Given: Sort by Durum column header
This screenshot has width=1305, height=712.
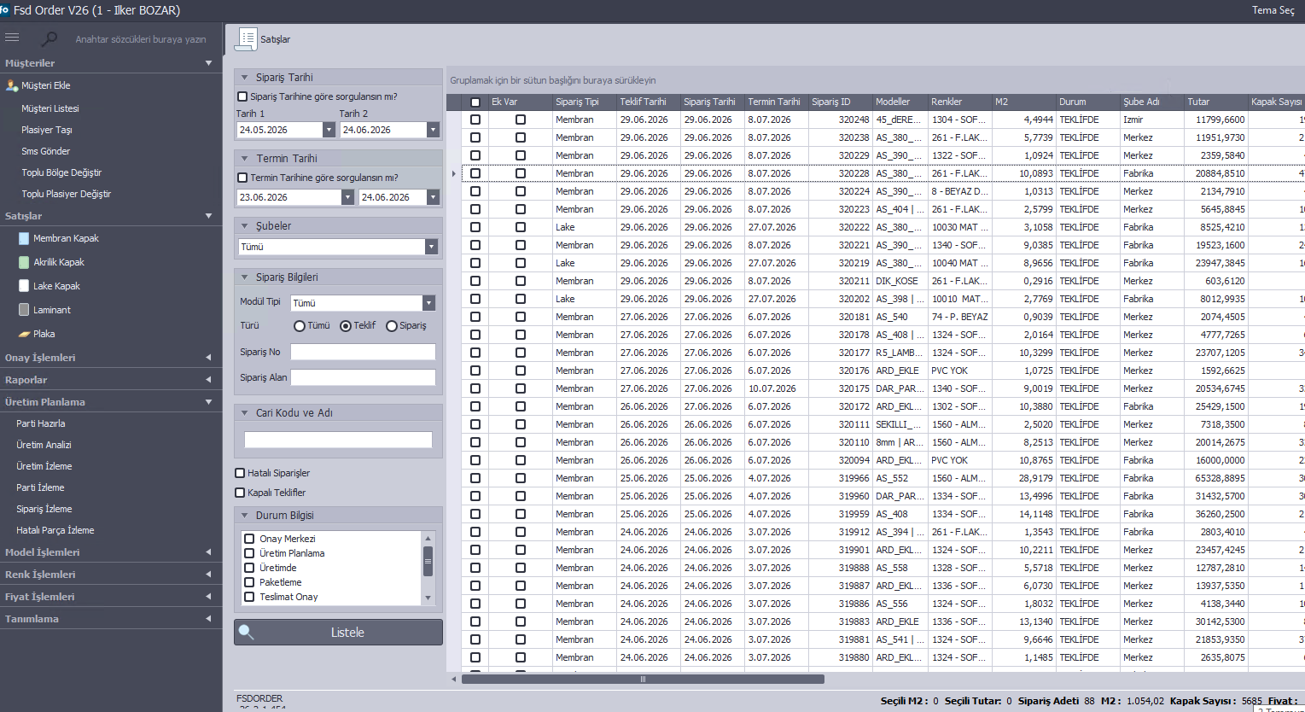Looking at the screenshot, I should [x=1087, y=102].
